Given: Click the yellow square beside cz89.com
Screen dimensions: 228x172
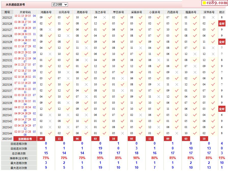Looking at the screenshot, I should pos(204,3).
